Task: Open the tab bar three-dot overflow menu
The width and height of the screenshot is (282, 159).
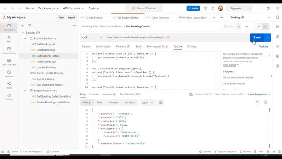Action: (221, 18)
